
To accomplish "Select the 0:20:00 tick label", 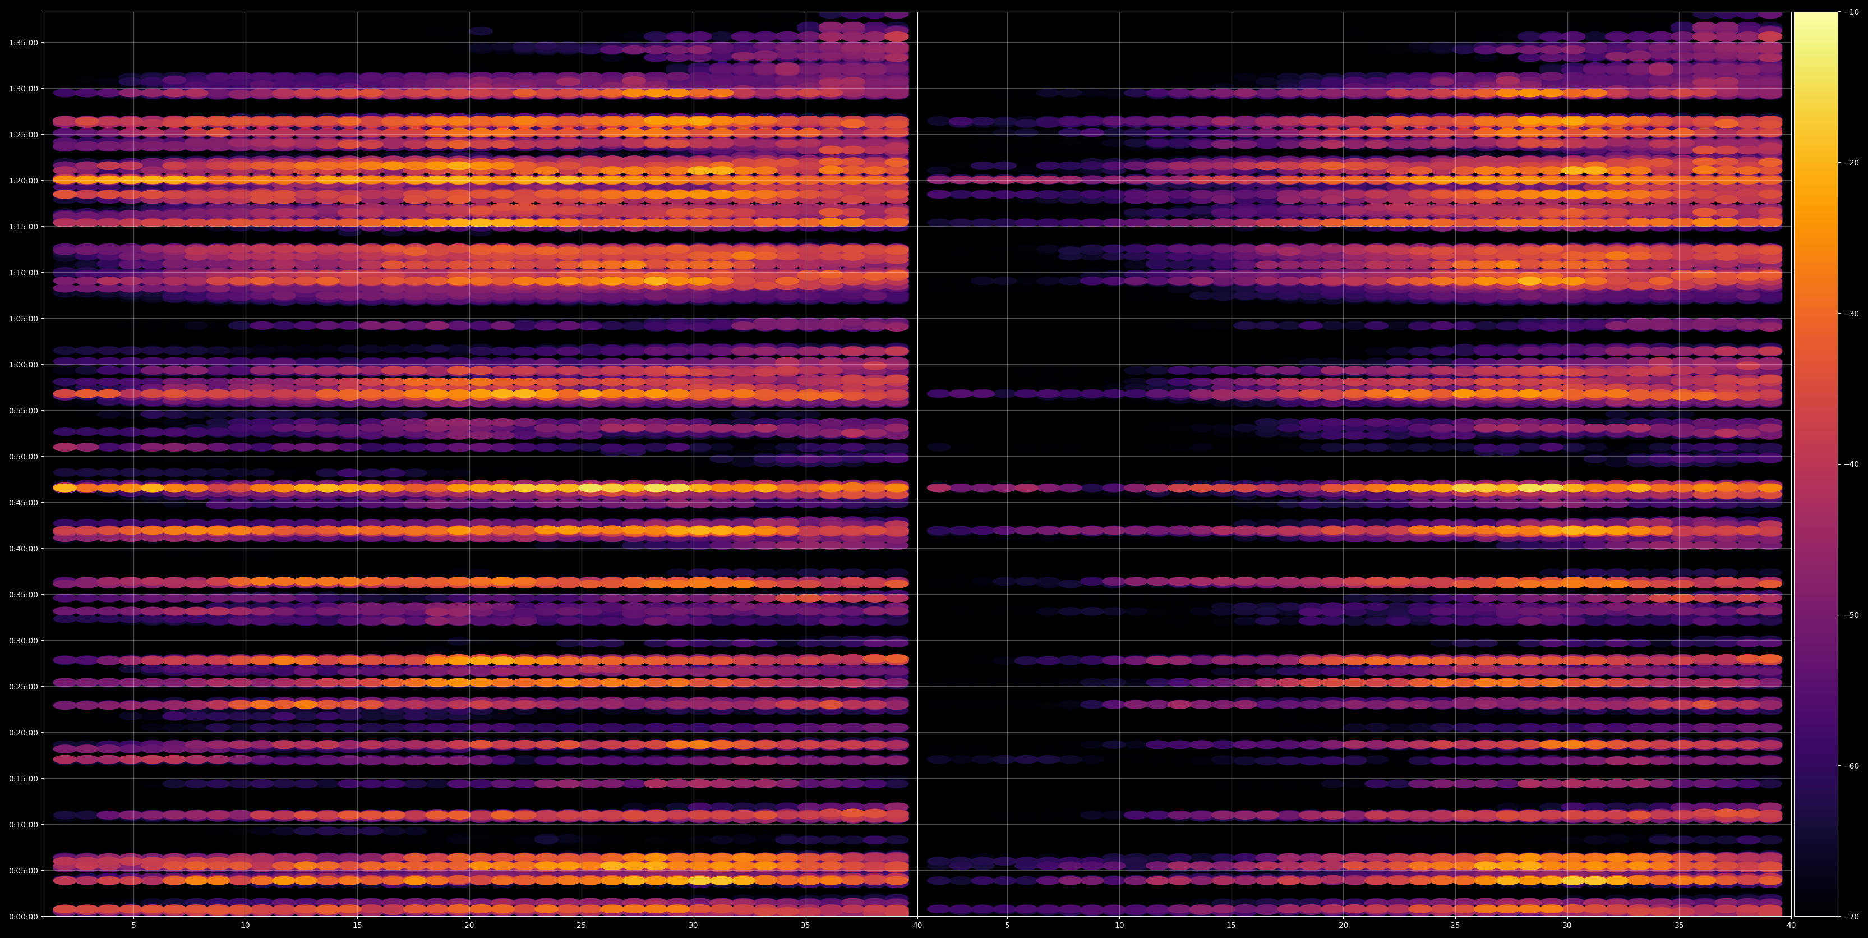I will [x=24, y=733].
